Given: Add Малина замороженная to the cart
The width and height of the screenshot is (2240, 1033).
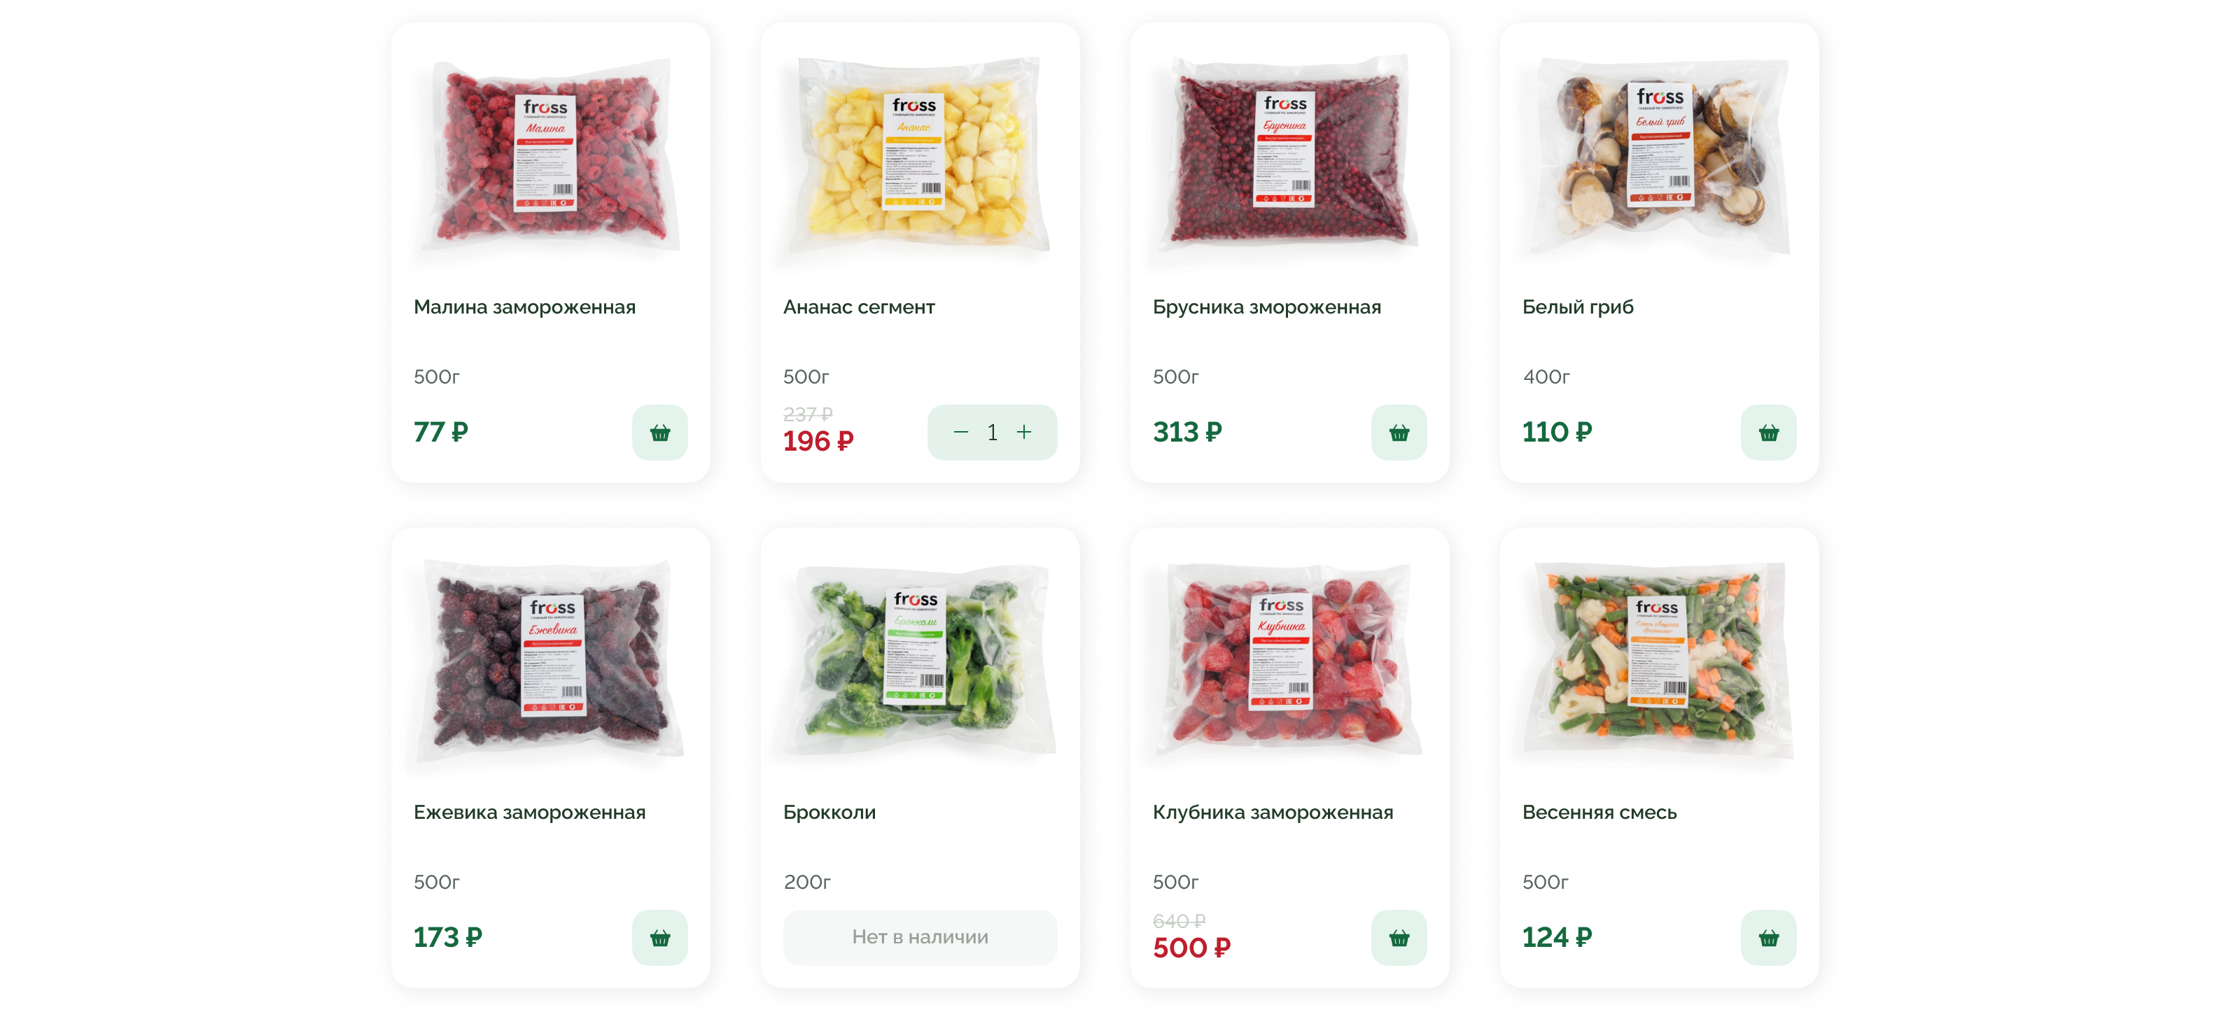Looking at the screenshot, I should coord(659,432).
